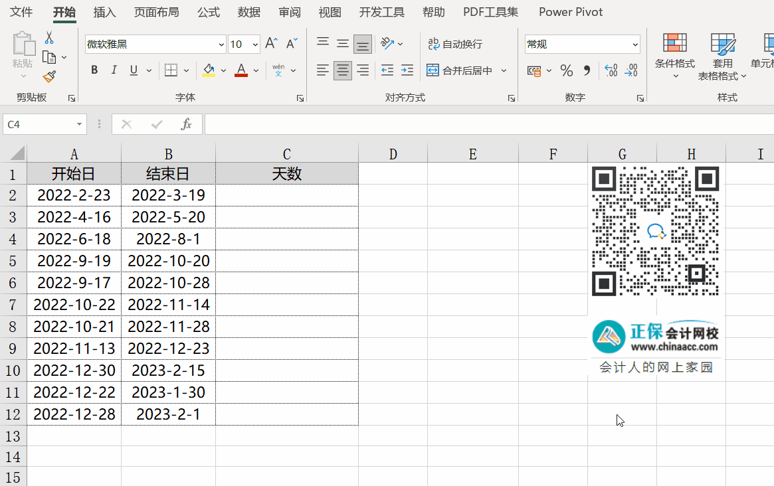Image resolution: width=774 pixels, height=486 pixels.
Task: Open the 微软雅黑 font dropdown
Action: pyautogui.click(x=220, y=44)
